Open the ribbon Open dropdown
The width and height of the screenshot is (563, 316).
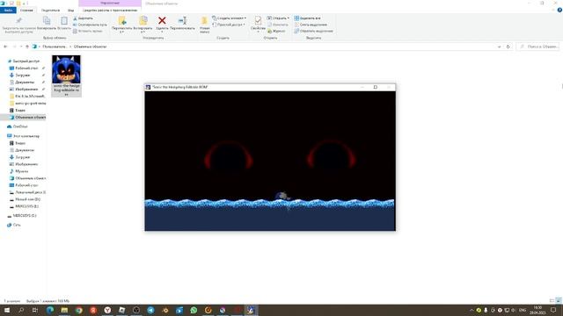(278, 18)
